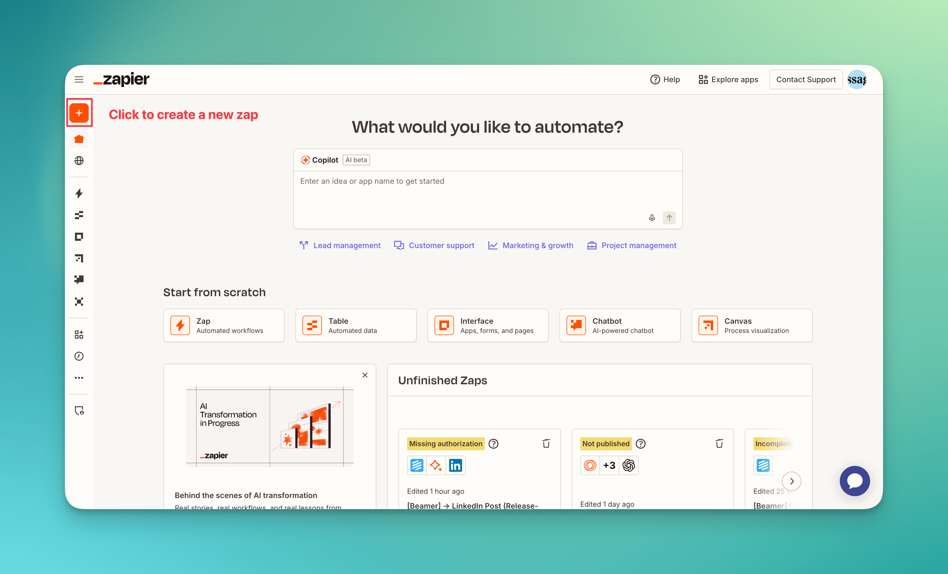Open the Discover globe icon in the sidebar
948x574 pixels.
coord(79,161)
